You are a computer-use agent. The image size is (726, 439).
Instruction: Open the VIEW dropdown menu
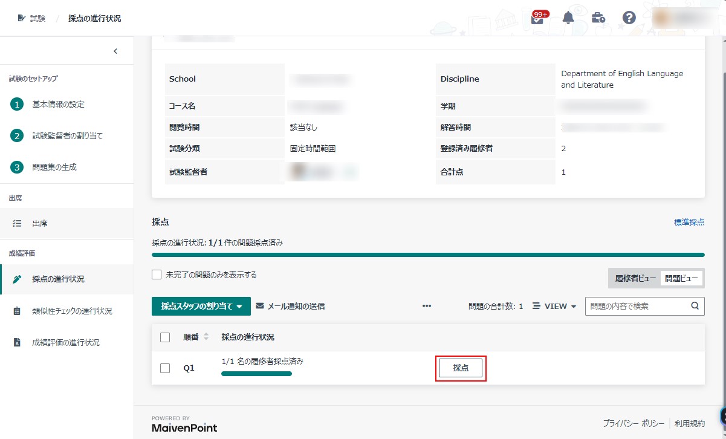click(x=555, y=306)
